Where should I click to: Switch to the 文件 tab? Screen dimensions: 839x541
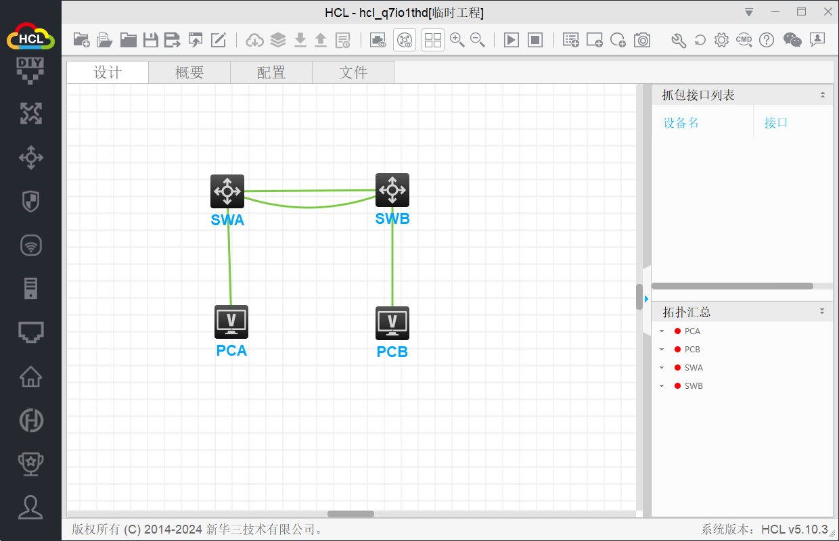pos(353,72)
